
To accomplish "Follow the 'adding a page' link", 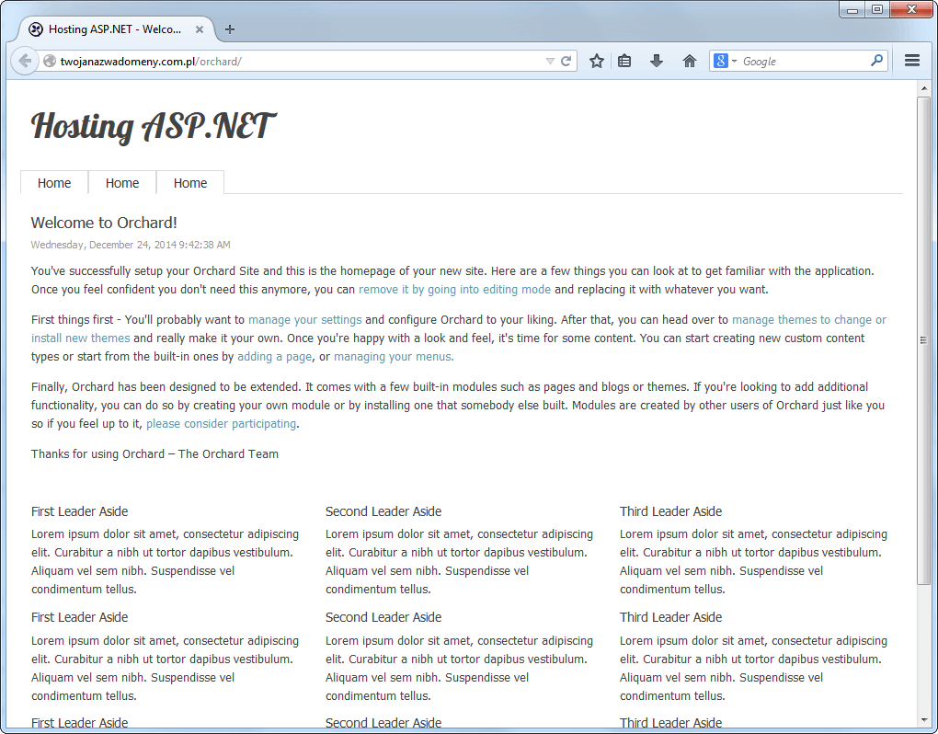I will 275,357.
